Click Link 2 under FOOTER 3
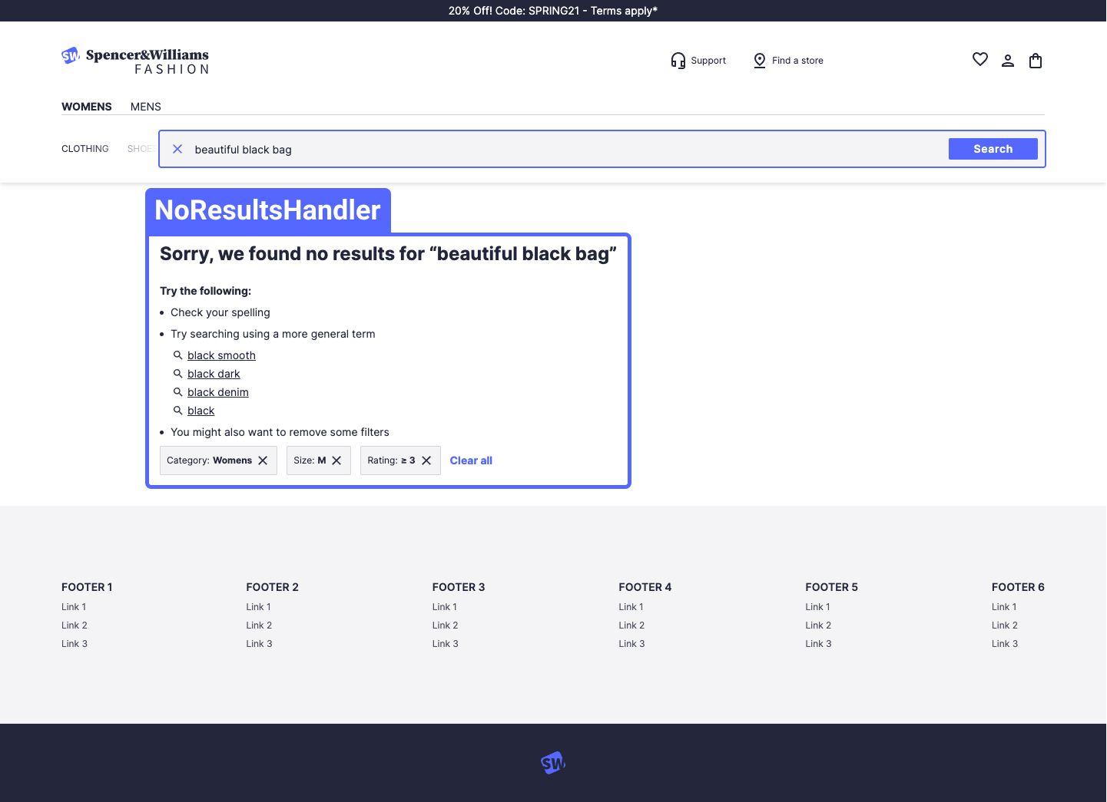The image size is (1107, 802). (446, 625)
